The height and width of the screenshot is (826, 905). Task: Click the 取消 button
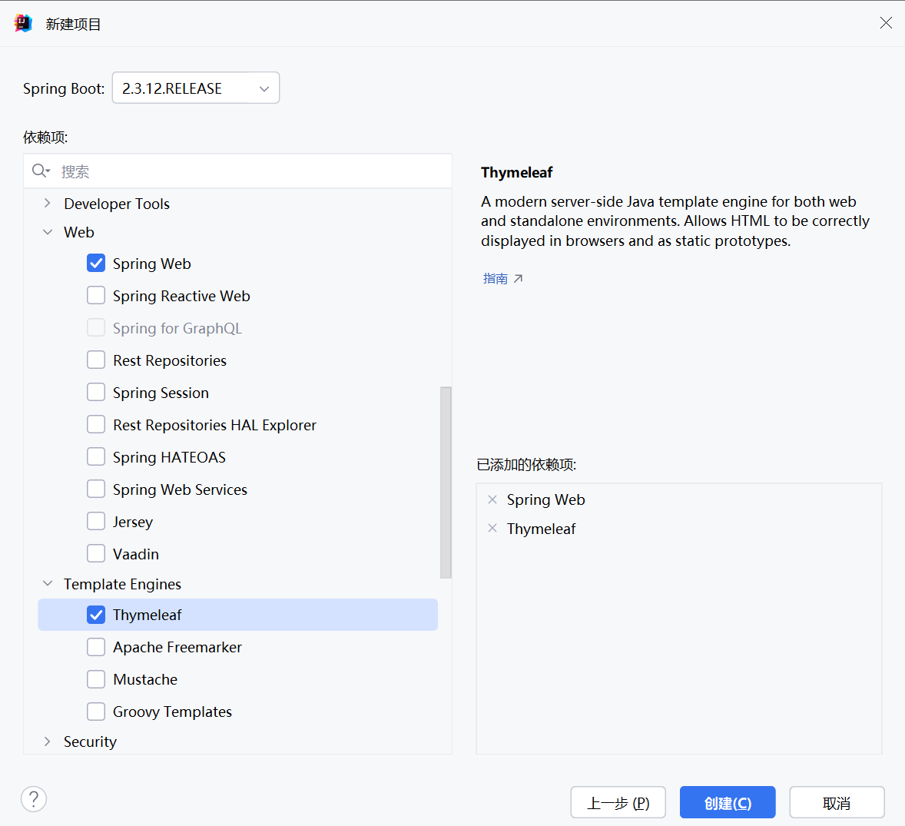tap(837, 802)
